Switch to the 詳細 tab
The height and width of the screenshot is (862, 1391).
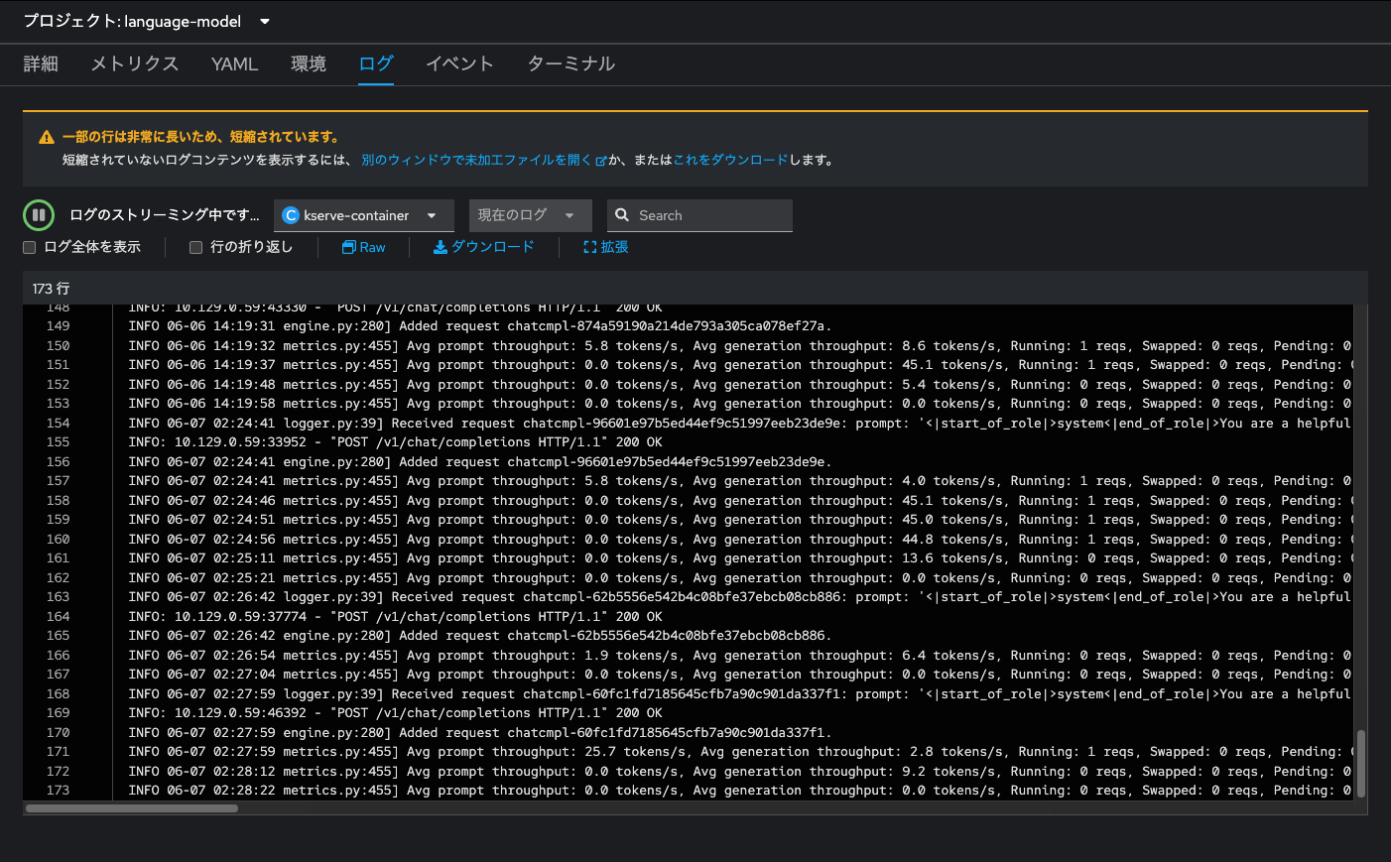point(41,63)
